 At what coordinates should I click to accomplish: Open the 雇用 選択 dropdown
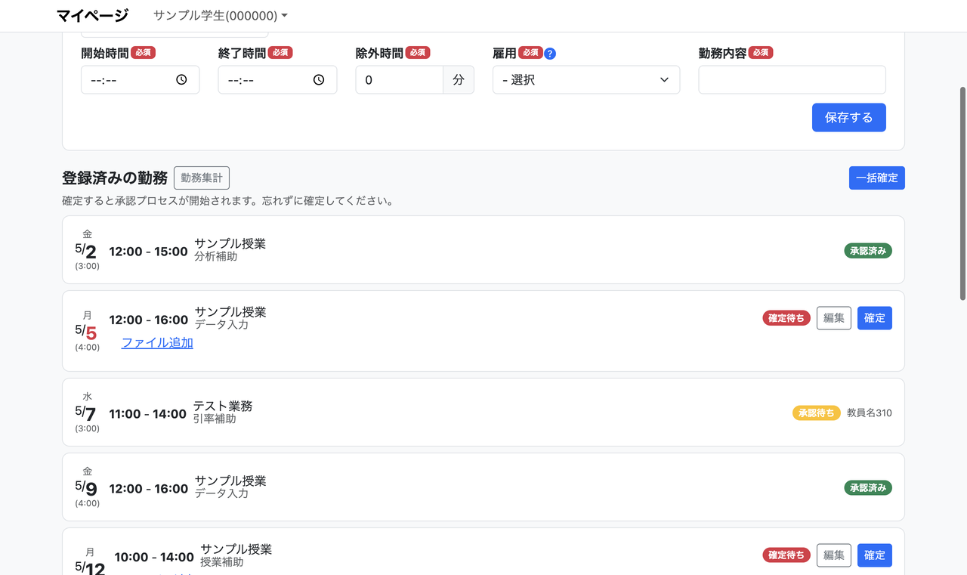coord(586,79)
